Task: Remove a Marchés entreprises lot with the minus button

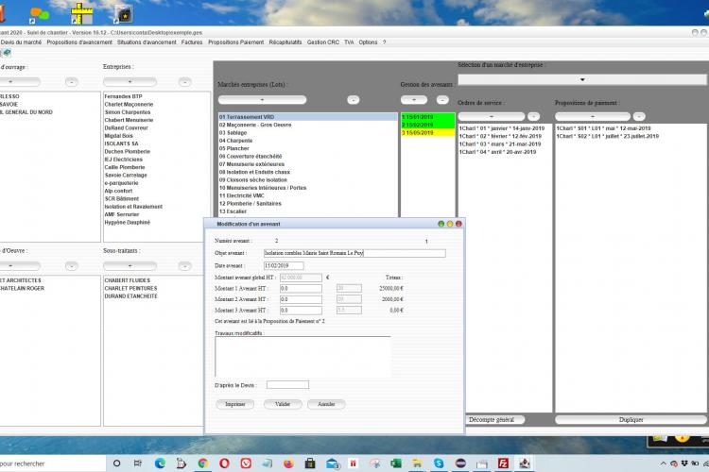Action: 354,100
